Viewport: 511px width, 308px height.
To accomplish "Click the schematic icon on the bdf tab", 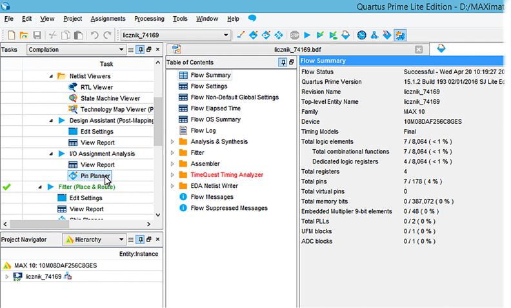I will [176, 49].
